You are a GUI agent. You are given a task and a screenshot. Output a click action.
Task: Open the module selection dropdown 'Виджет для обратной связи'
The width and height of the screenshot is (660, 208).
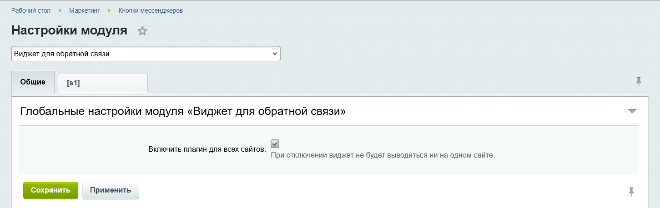click(x=146, y=54)
